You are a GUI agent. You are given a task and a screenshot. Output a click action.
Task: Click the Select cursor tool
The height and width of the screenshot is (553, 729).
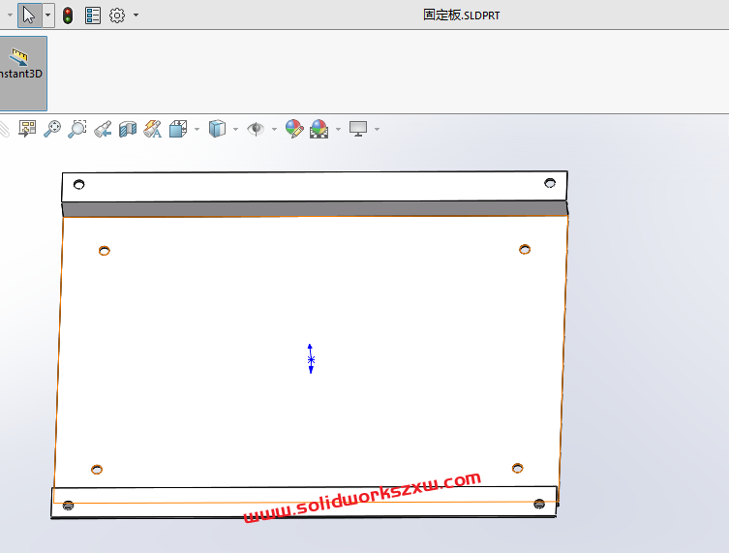click(29, 15)
